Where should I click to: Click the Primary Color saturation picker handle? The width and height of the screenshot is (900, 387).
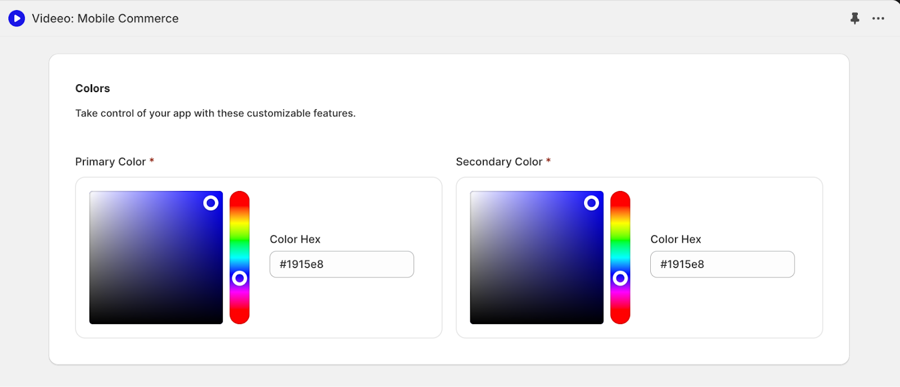[x=211, y=203]
